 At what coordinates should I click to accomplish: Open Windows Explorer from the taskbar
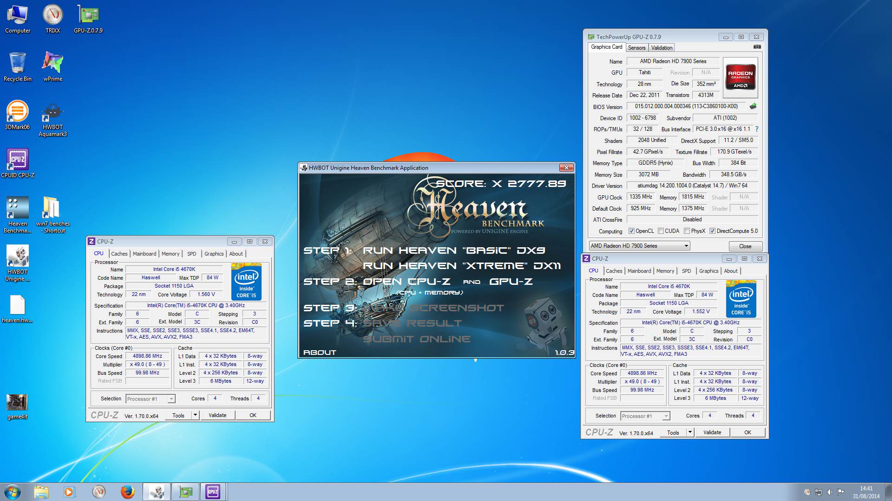(x=41, y=492)
